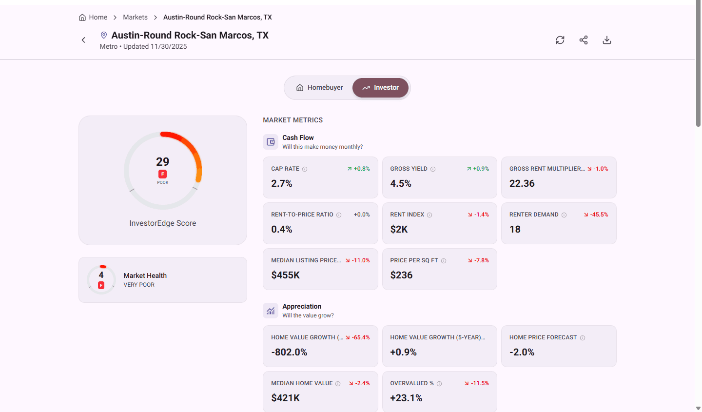Select the Investor view toggle

click(380, 88)
